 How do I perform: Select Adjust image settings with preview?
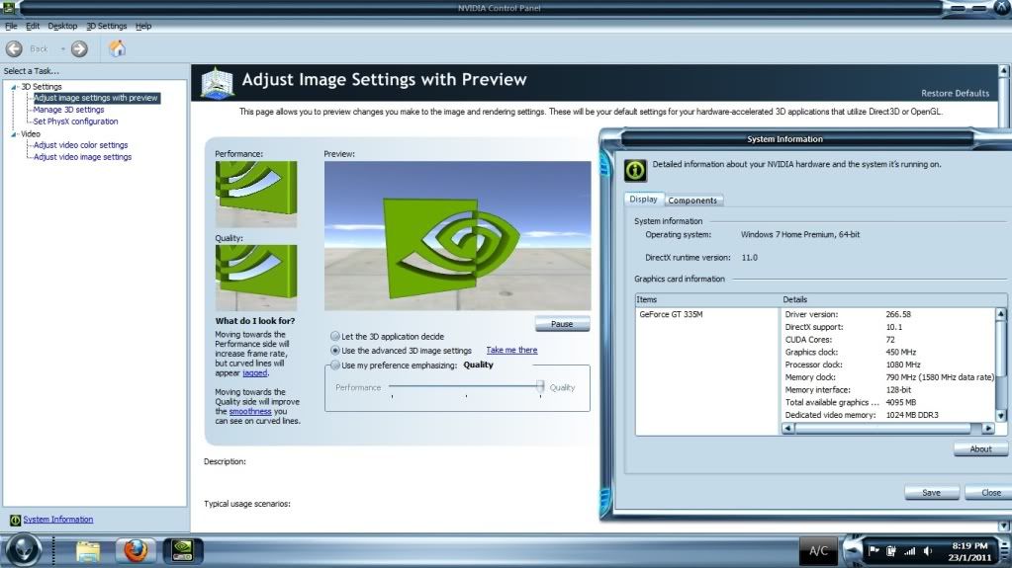pyautogui.click(x=96, y=98)
